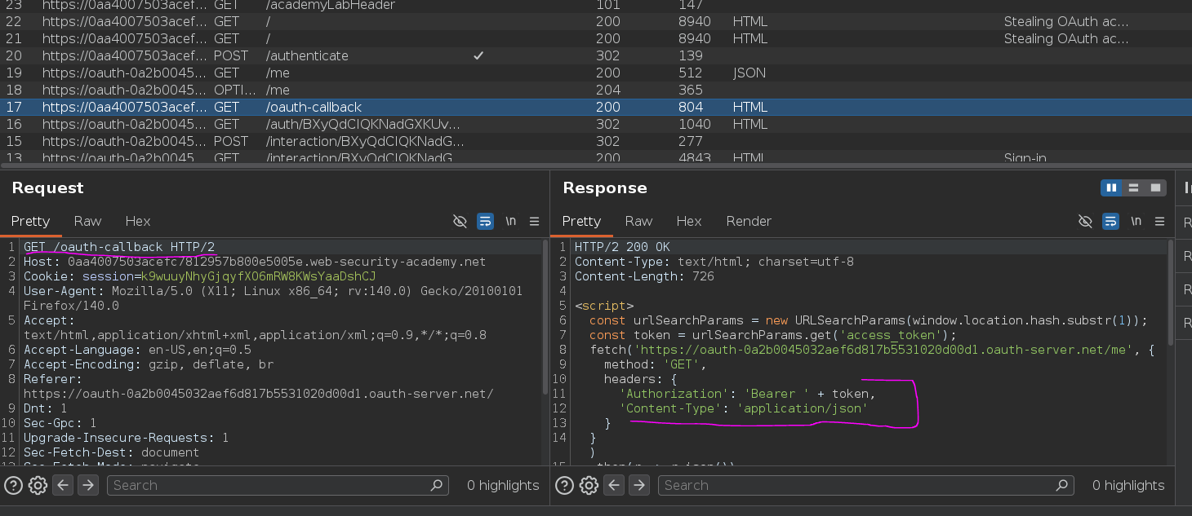The image size is (1192, 516).
Task: Open help icon below Request editor
Action: point(13,486)
